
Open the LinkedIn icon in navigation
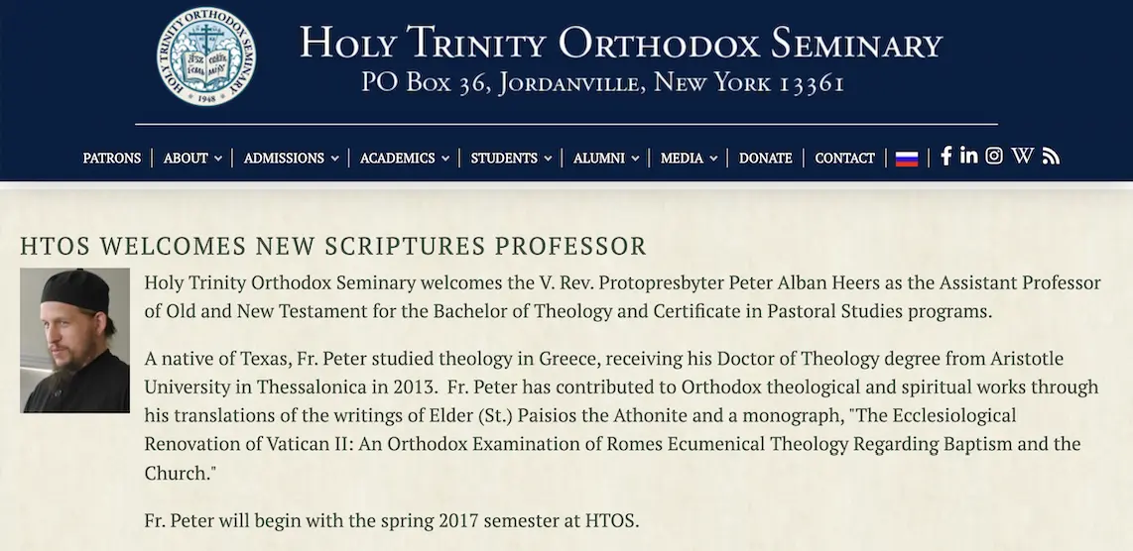point(969,157)
